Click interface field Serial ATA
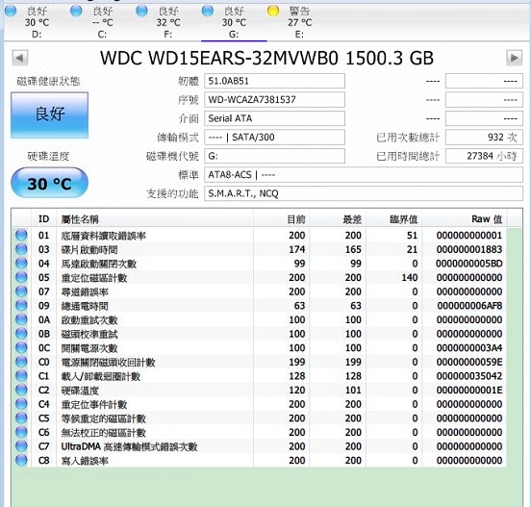 274,118
